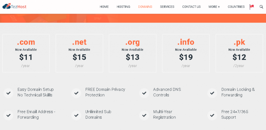Select the .pk $12 domain card

239,53
